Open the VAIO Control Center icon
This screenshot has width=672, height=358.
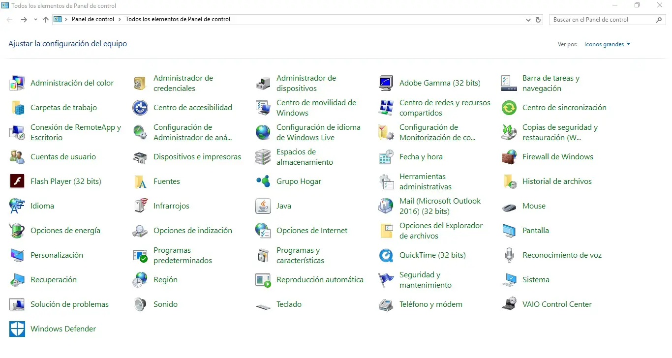coord(509,304)
